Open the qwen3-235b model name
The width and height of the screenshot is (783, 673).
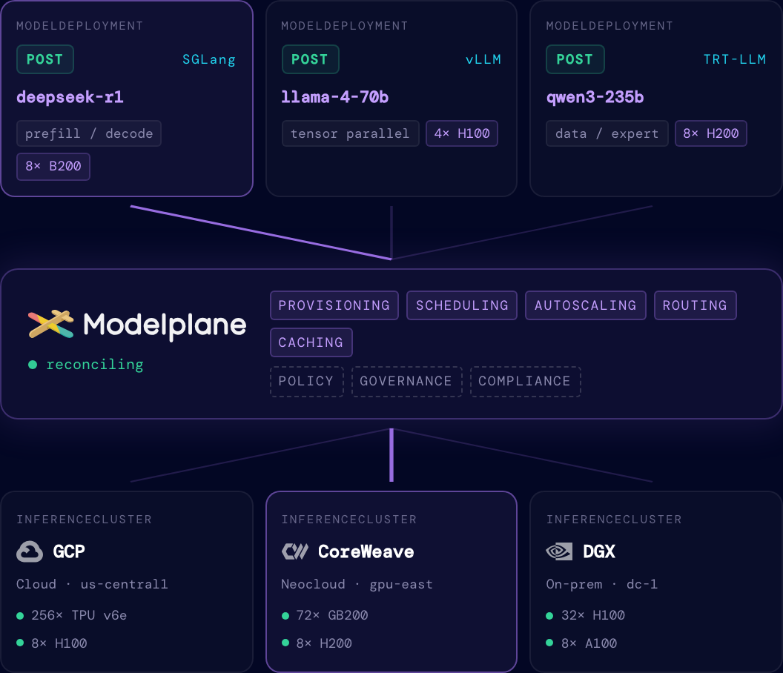tap(595, 97)
